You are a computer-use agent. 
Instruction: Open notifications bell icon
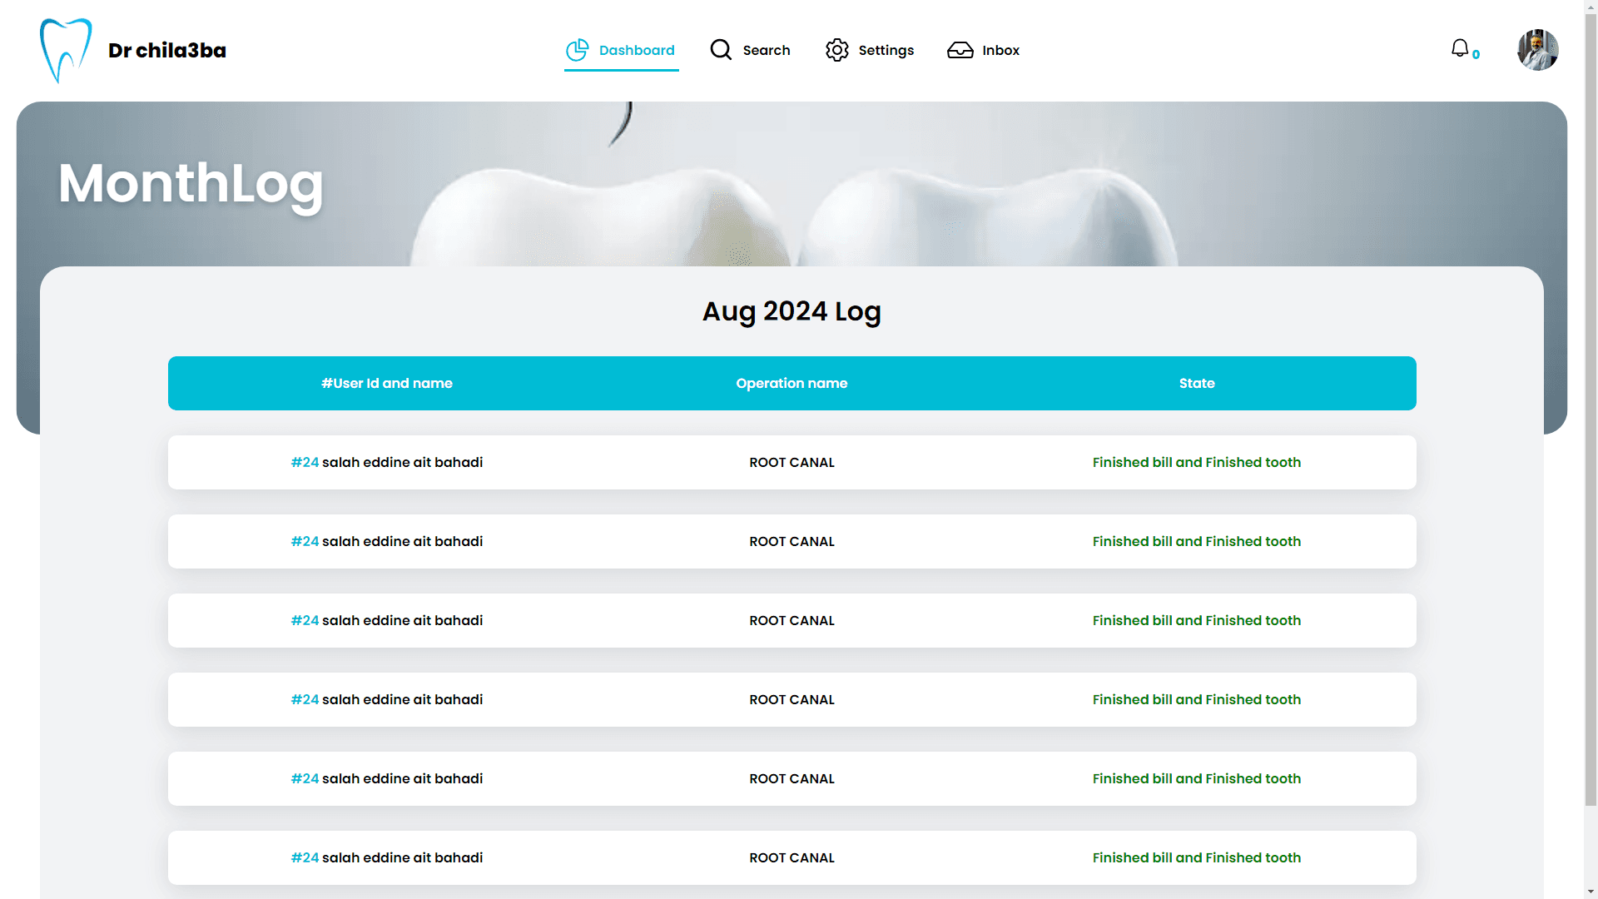pos(1460,48)
